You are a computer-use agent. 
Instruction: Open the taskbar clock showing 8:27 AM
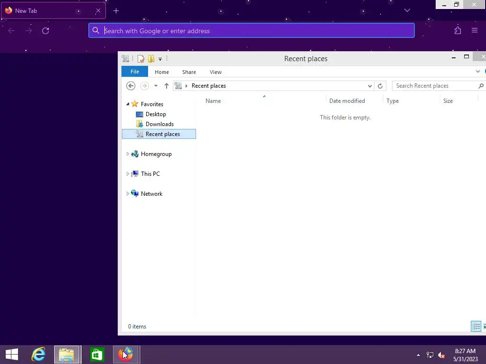(465, 355)
